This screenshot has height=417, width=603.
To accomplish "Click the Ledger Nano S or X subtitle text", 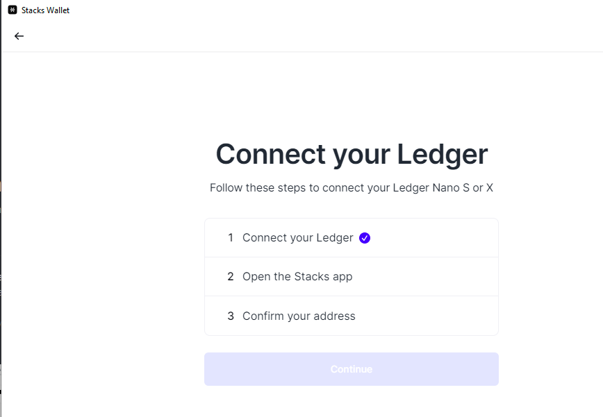I will pos(351,187).
